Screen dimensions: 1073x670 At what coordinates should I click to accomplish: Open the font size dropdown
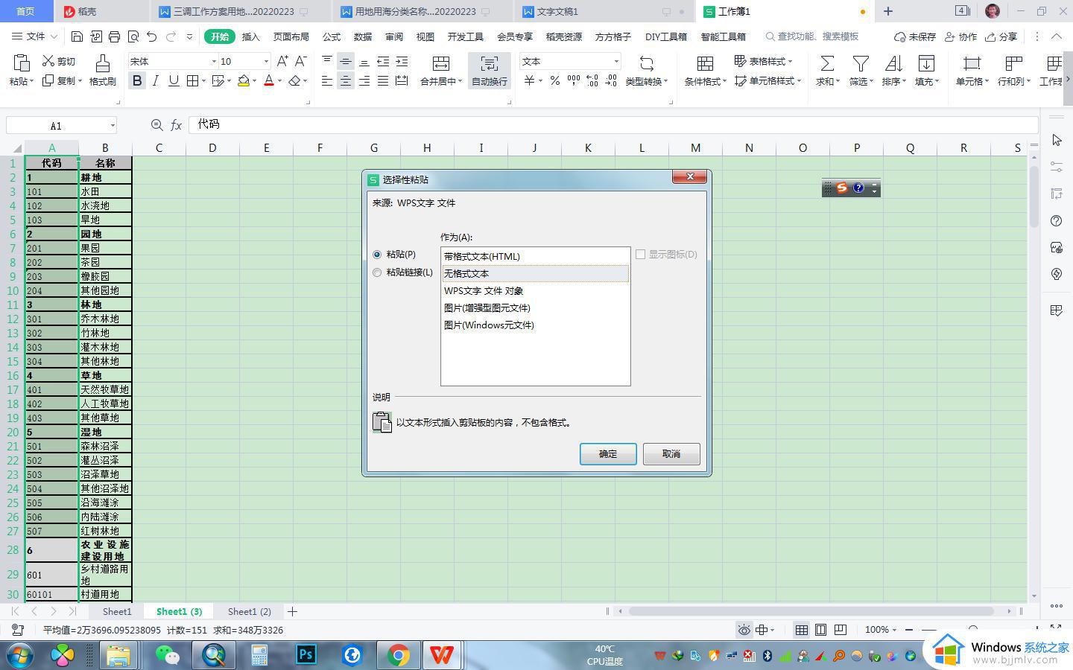click(x=266, y=61)
